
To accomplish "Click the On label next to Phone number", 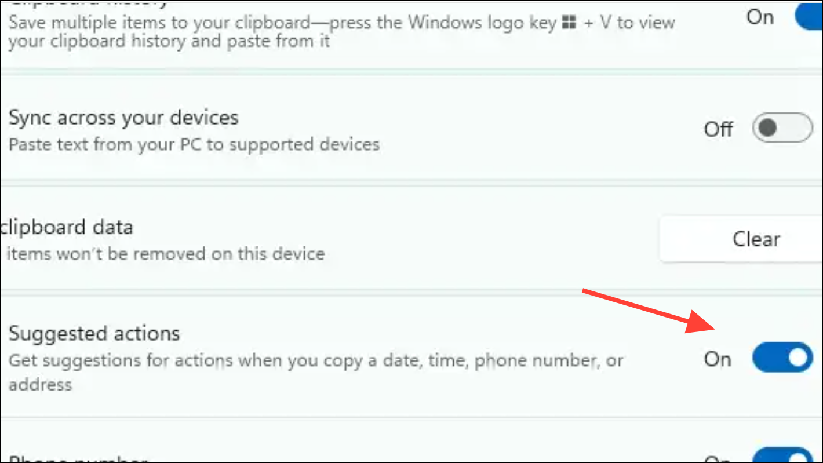I will coord(718,459).
